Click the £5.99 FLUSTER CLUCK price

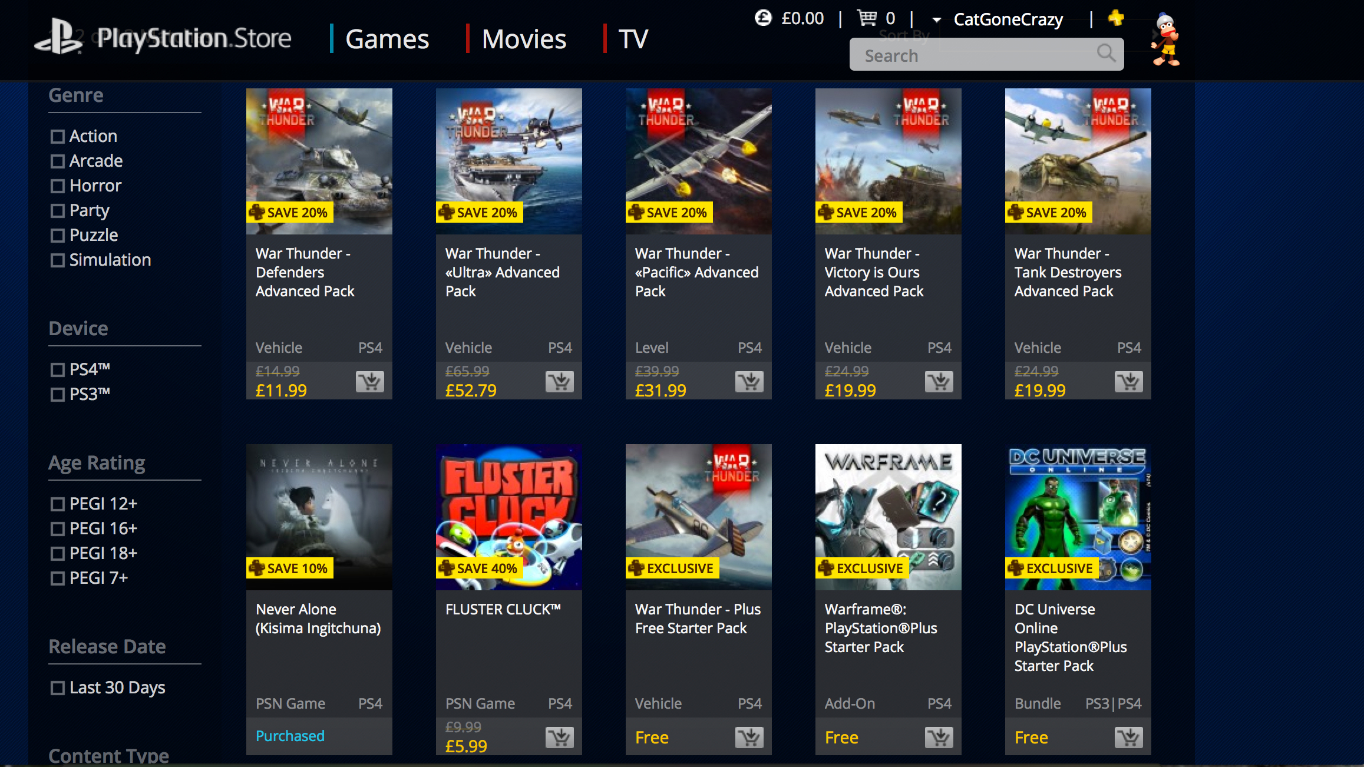click(x=466, y=746)
